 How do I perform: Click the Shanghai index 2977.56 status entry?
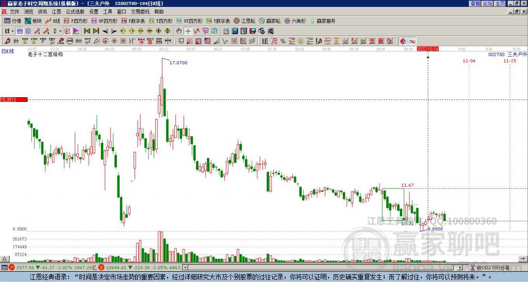coord(25,268)
